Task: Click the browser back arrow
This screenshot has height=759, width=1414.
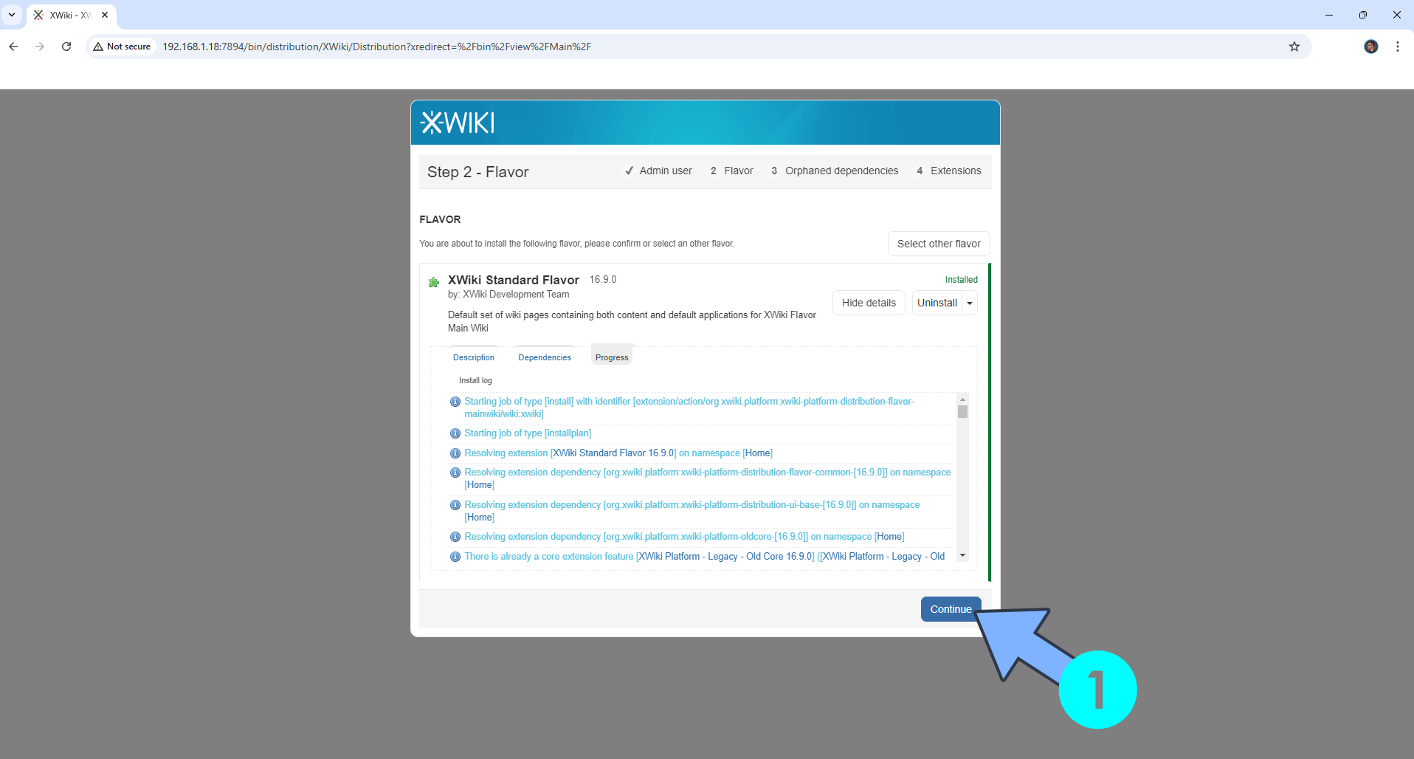Action: (13, 47)
